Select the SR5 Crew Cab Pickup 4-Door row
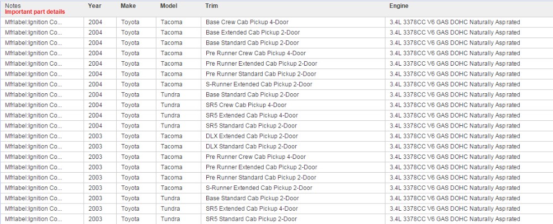This screenshot has height=224, width=553. [246, 105]
